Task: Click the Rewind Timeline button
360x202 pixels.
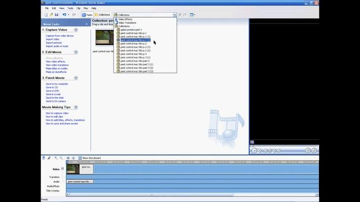Action: pos(68,158)
